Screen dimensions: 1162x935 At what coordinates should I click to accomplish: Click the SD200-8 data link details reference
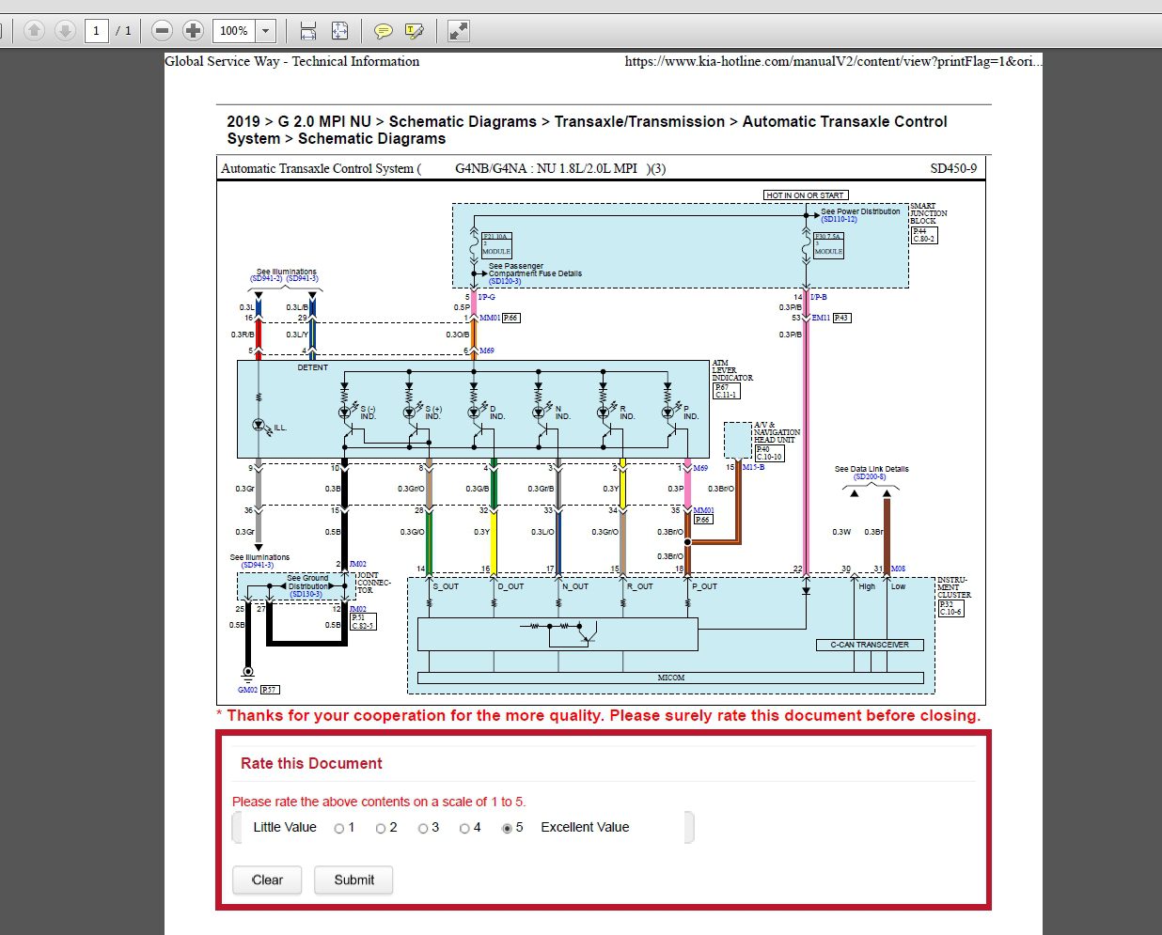[870, 476]
